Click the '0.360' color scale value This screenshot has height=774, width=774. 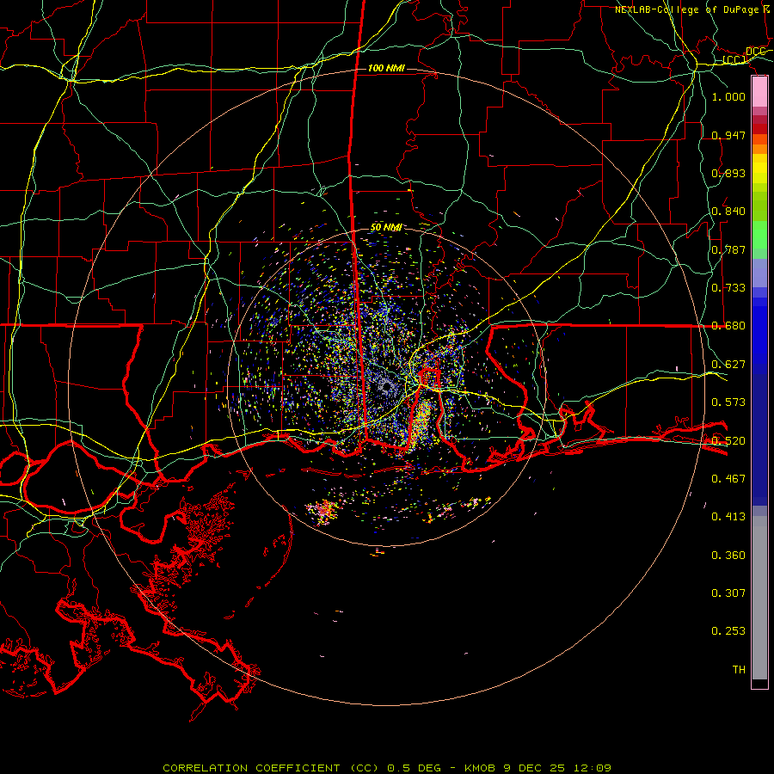pyautogui.click(x=728, y=556)
